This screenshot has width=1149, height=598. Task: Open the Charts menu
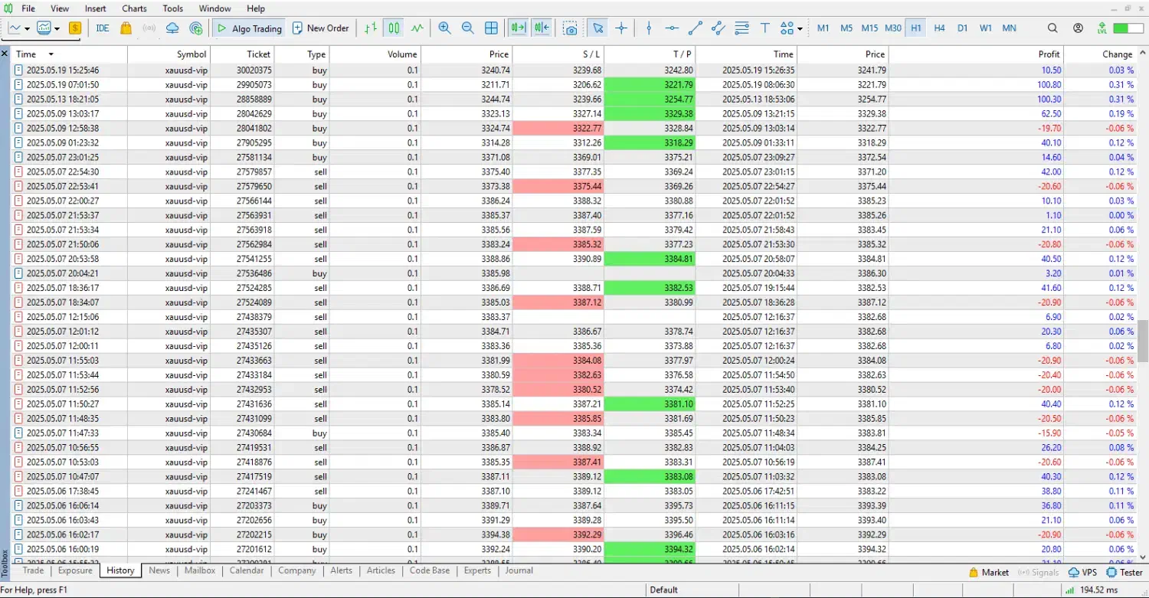coord(134,8)
